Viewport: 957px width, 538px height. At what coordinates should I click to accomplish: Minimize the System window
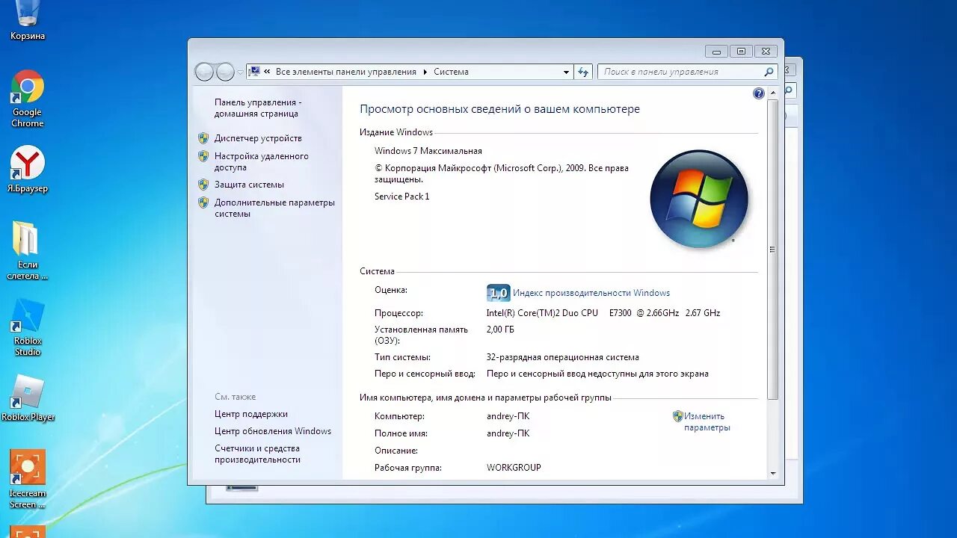[x=716, y=52]
